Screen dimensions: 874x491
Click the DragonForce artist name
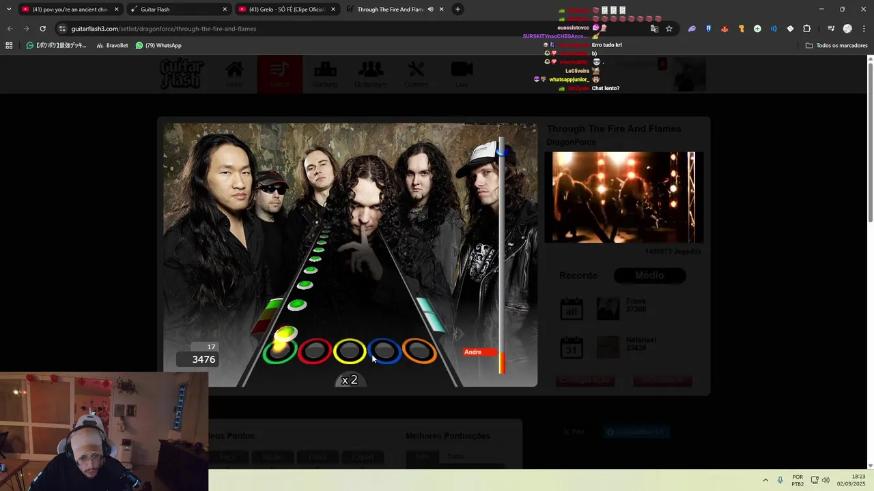click(x=572, y=143)
